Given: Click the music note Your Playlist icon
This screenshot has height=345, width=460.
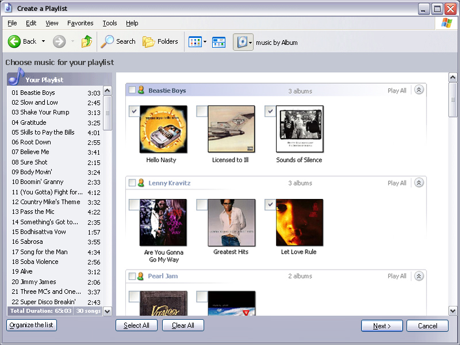Looking at the screenshot, I should [16, 77].
